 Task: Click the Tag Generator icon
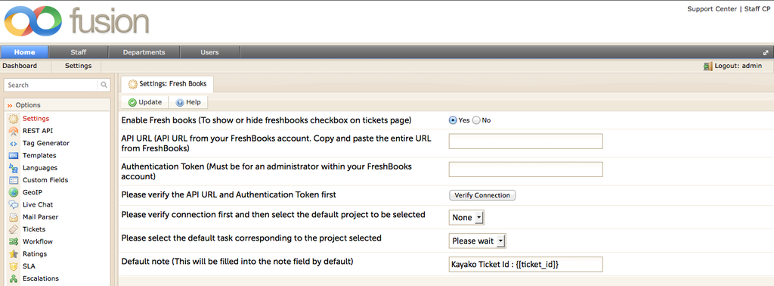[x=14, y=143]
